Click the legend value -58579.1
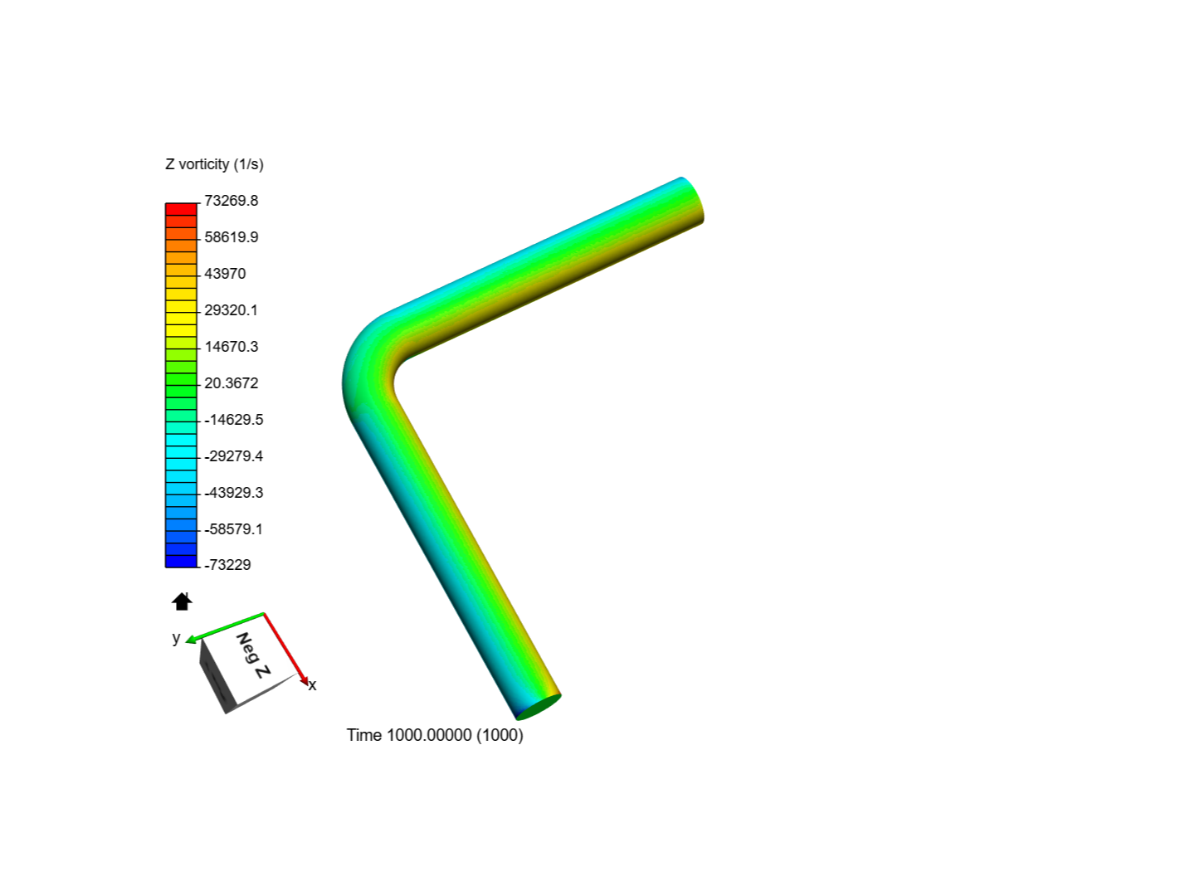Screen dimensions: 1195x896 tap(234, 529)
